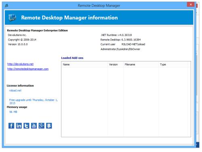Open the Google Plus social icon
The height and width of the screenshot is (152, 202).
point(42,126)
